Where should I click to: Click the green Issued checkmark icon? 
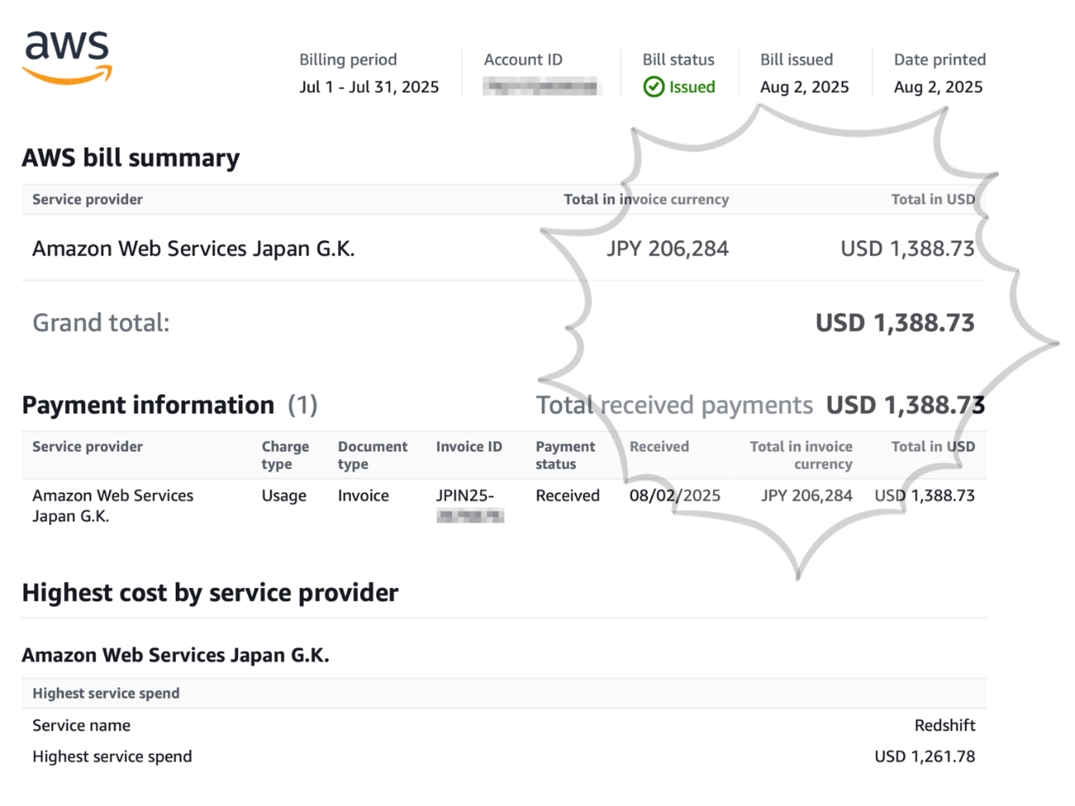653,87
